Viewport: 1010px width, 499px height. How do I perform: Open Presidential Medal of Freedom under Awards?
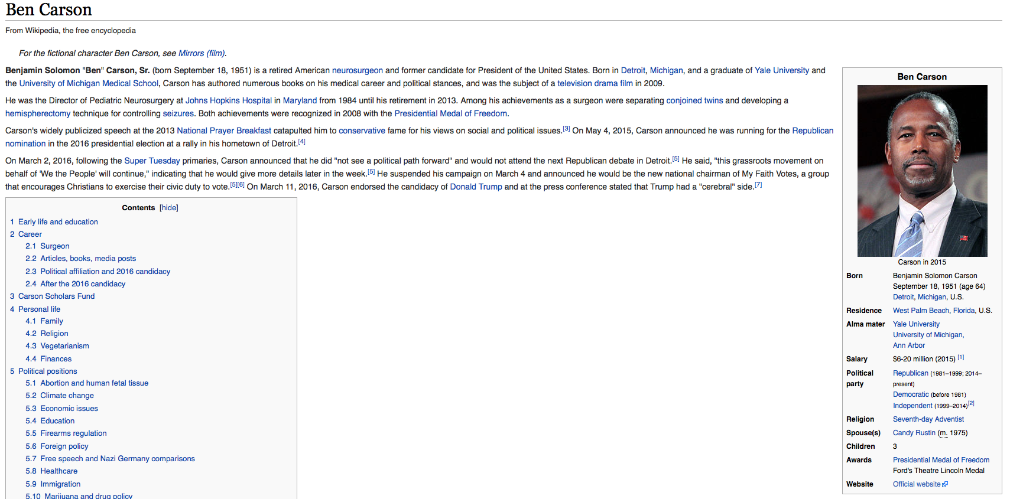(941, 460)
